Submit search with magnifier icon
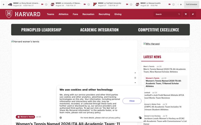 [x=179, y=14]
